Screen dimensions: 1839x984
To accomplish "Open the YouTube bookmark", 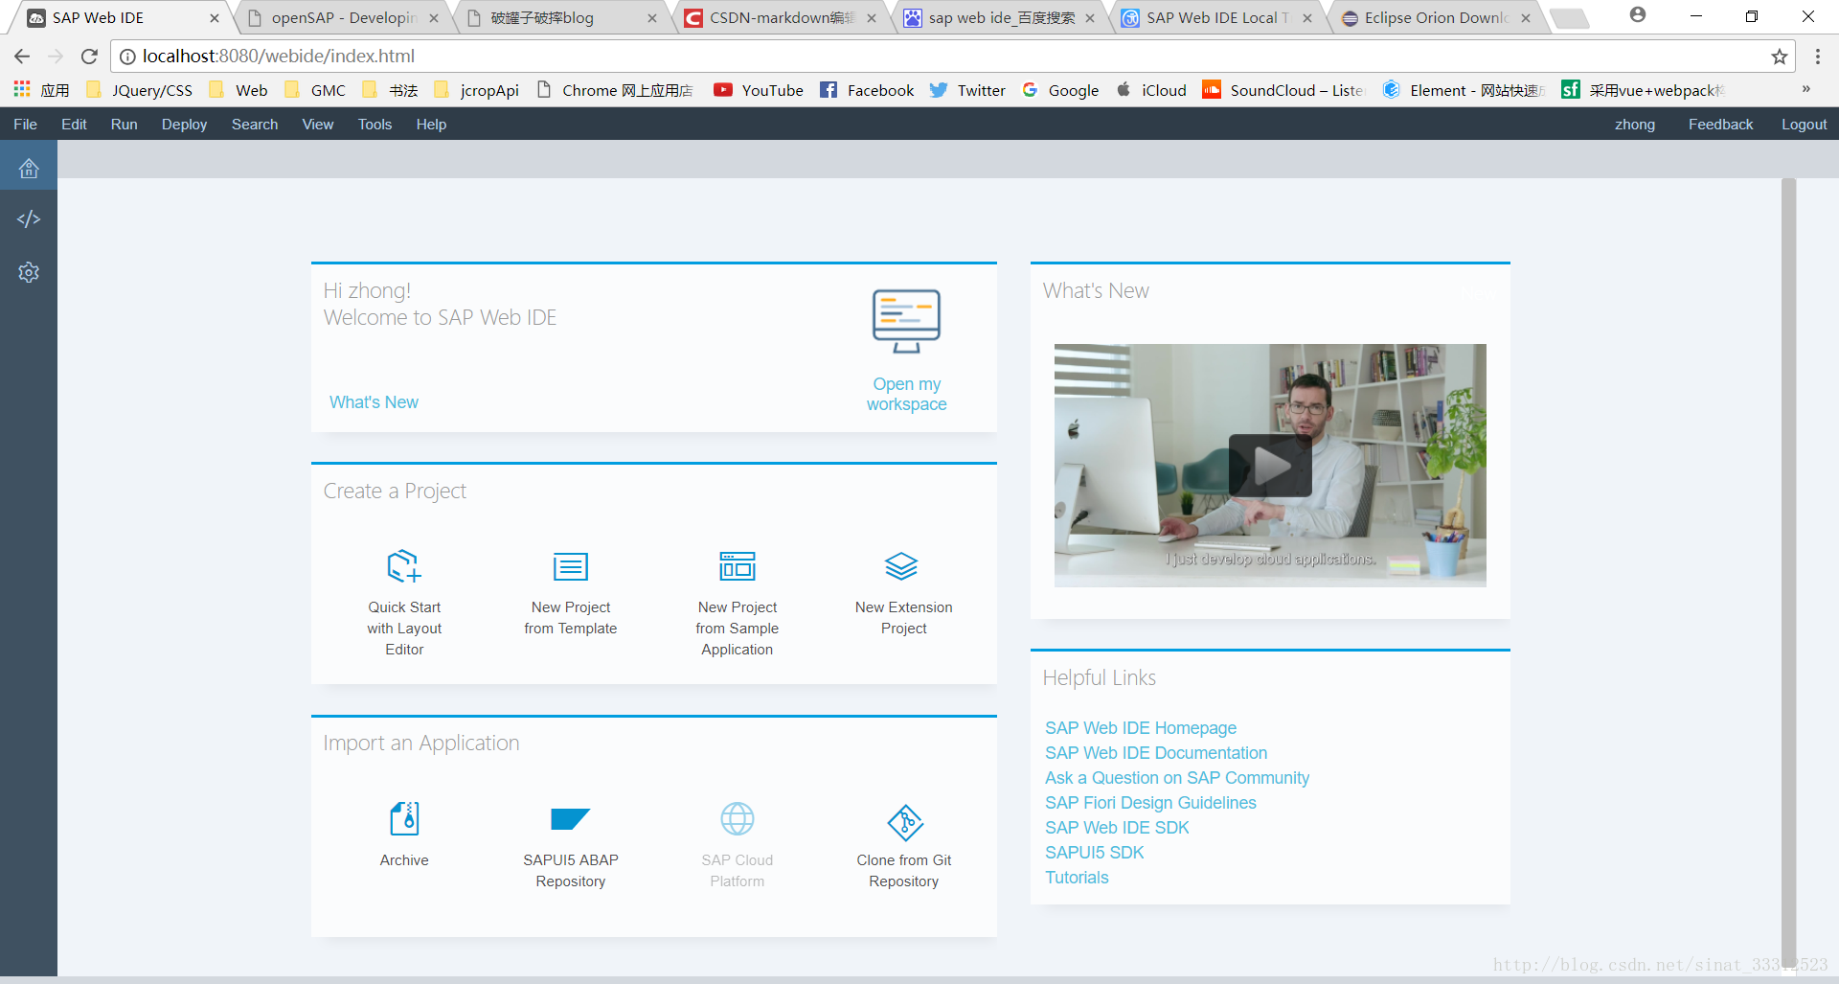I will tap(759, 90).
